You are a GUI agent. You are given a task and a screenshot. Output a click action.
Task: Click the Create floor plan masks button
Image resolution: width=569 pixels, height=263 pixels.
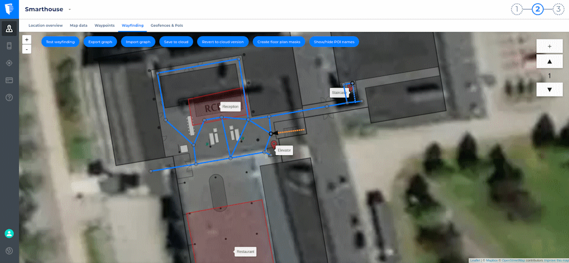click(x=279, y=42)
